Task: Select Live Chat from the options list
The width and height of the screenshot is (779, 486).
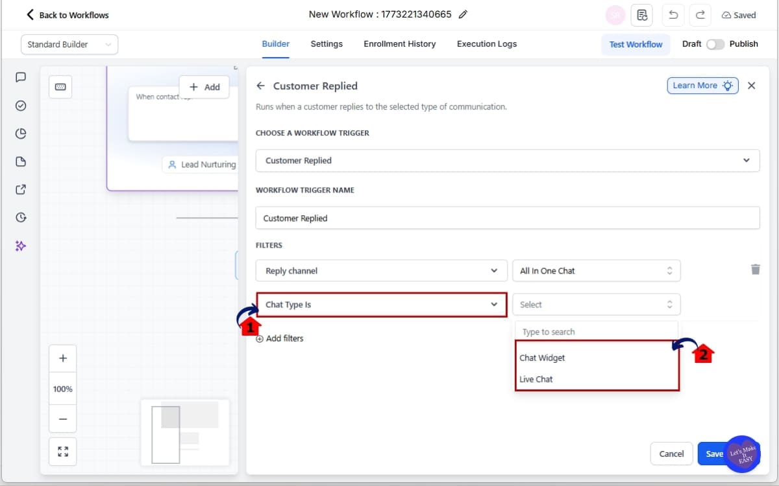Action: click(x=536, y=379)
